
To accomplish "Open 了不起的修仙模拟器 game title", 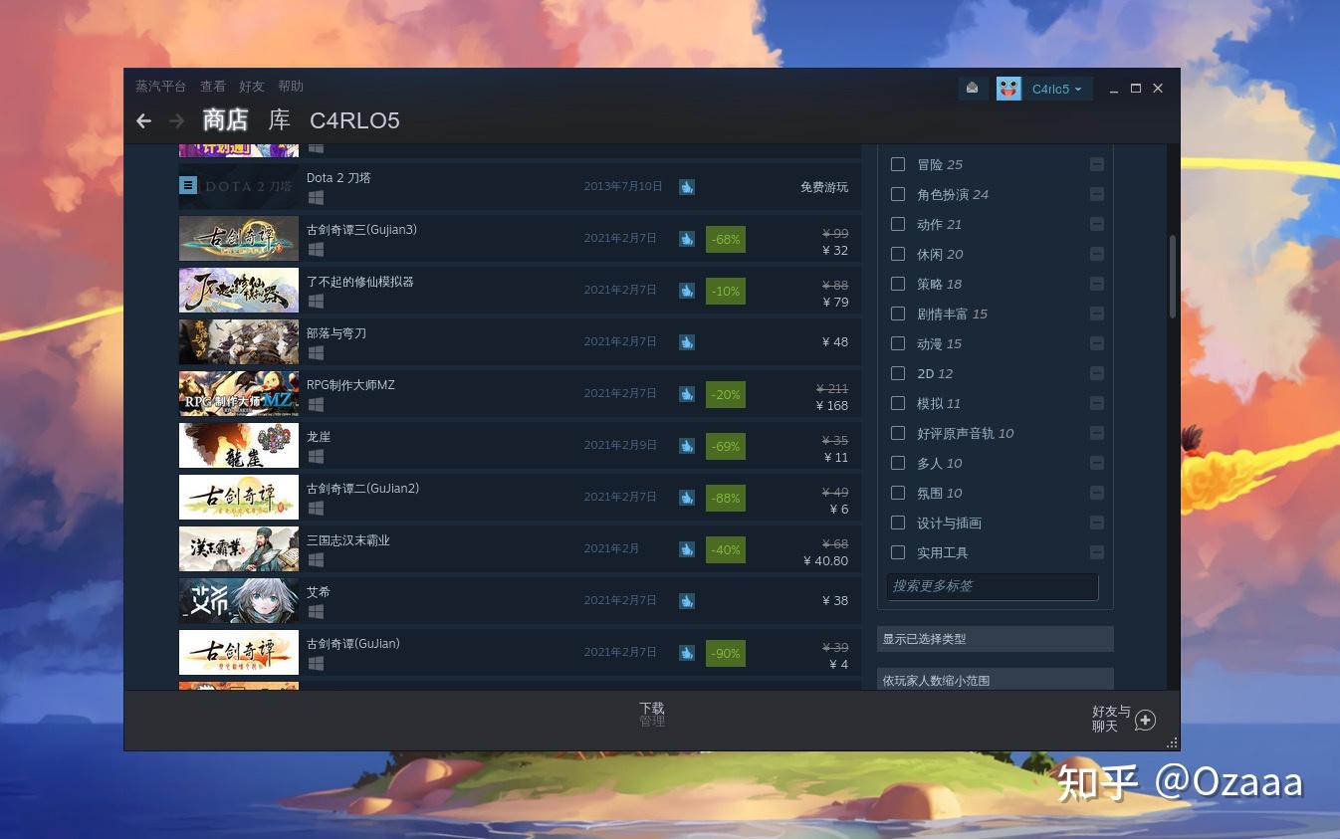I will coord(360,282).
